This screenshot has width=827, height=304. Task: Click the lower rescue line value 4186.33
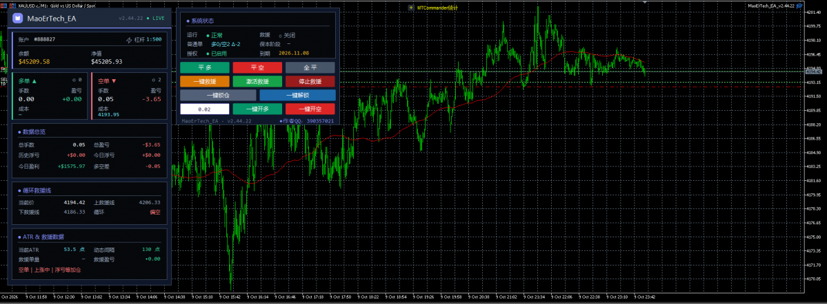[74, 212]
